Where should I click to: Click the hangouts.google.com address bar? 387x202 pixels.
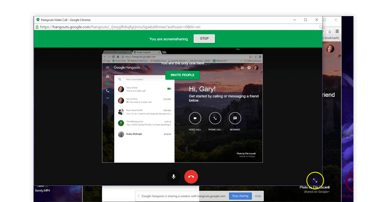point(178,27)
